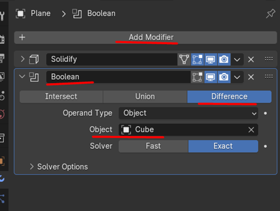Image resolution: width=280 pixels, height=211 pixels.
Task: Click the Add Modifier button
Action: (145, 37)
